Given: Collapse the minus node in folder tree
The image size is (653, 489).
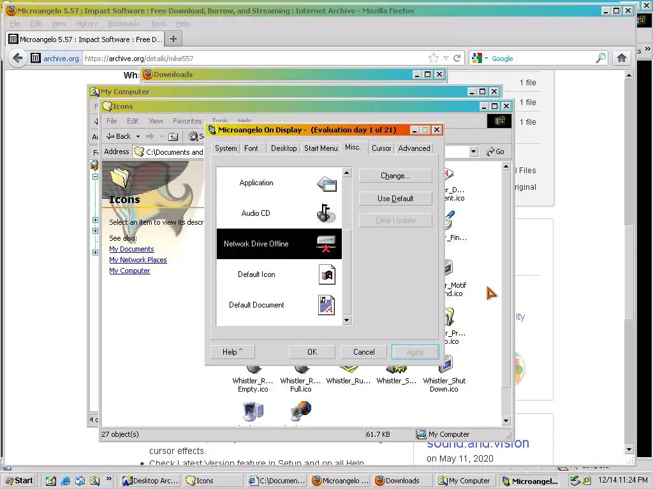Looking at the screenshot, I should tap(96, 177).
